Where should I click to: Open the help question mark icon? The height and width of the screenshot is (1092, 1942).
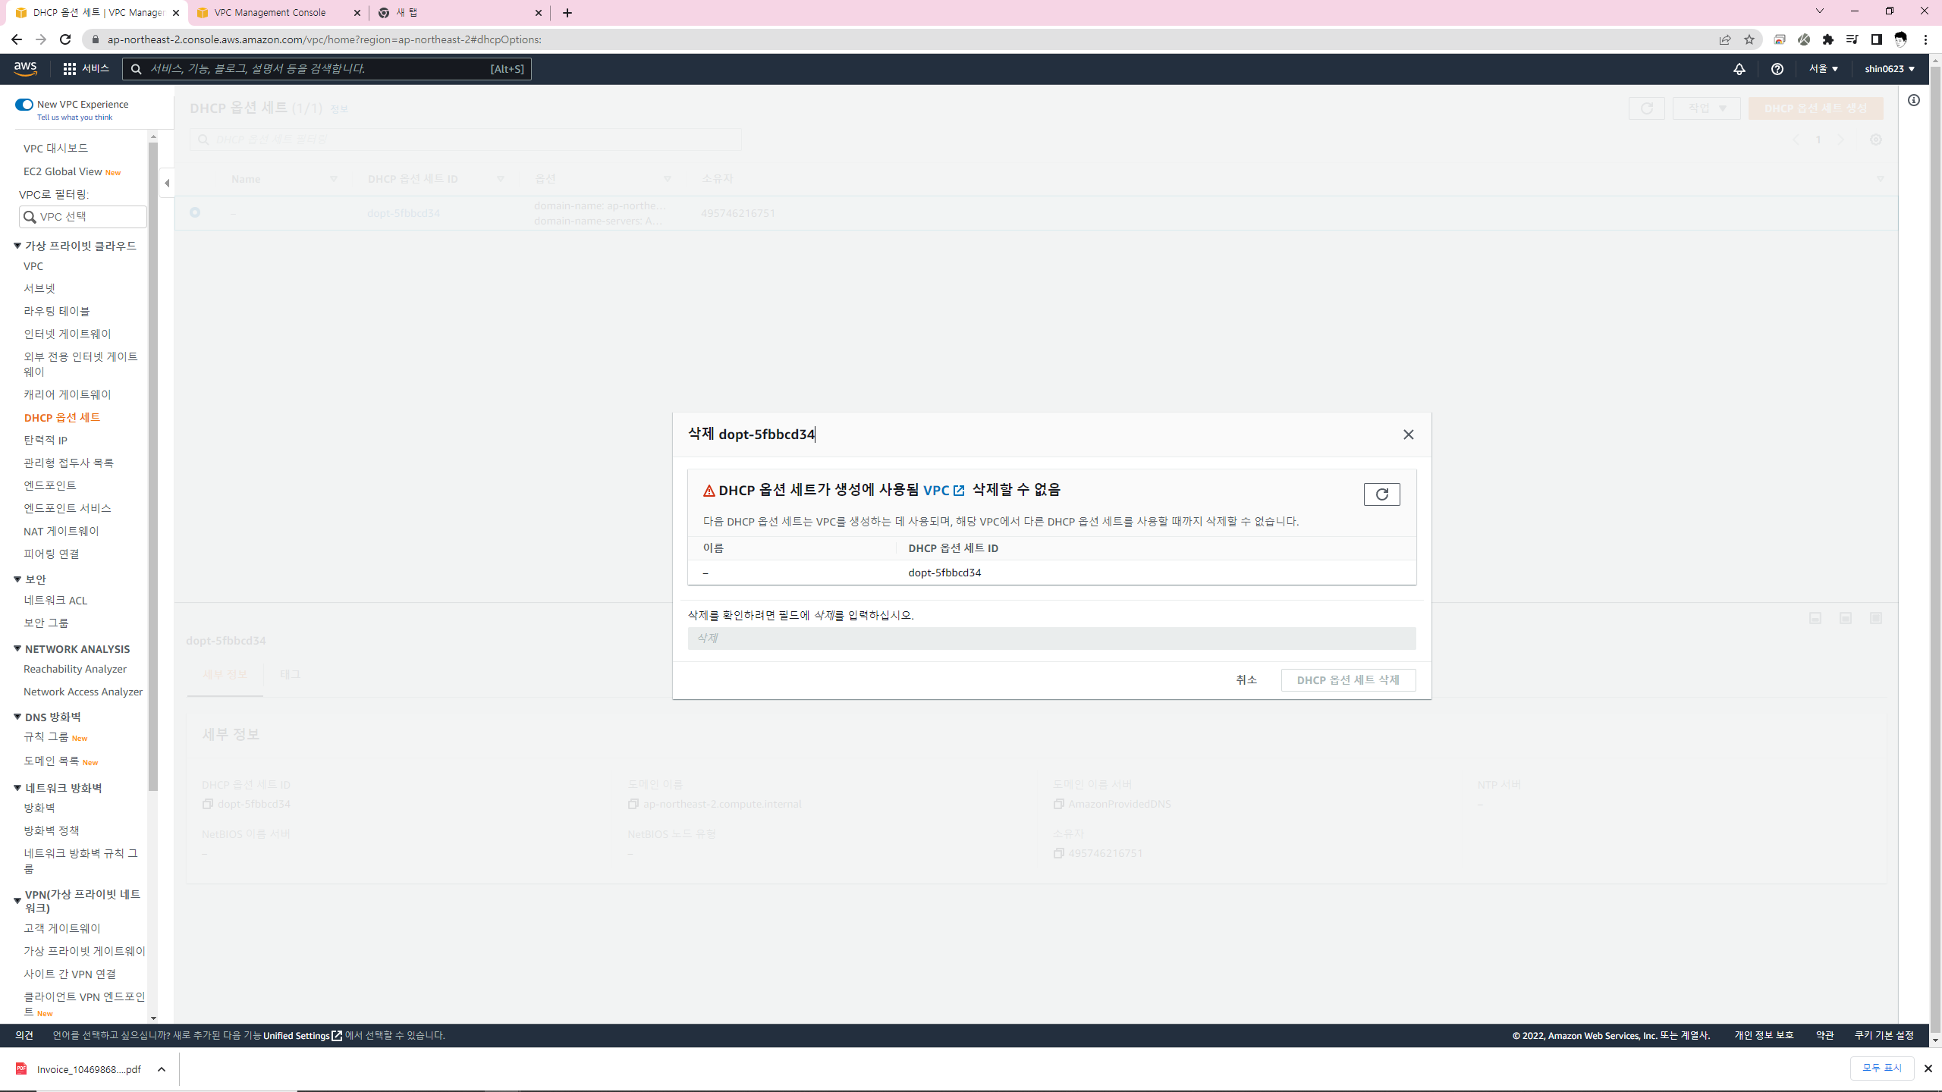tap(1777, 68)
